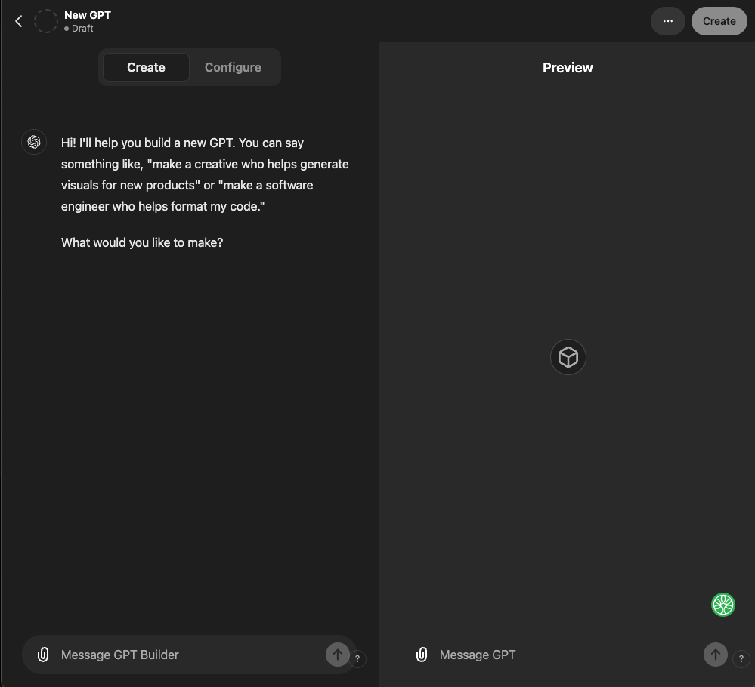Select the Create tab

pos(146,67)
